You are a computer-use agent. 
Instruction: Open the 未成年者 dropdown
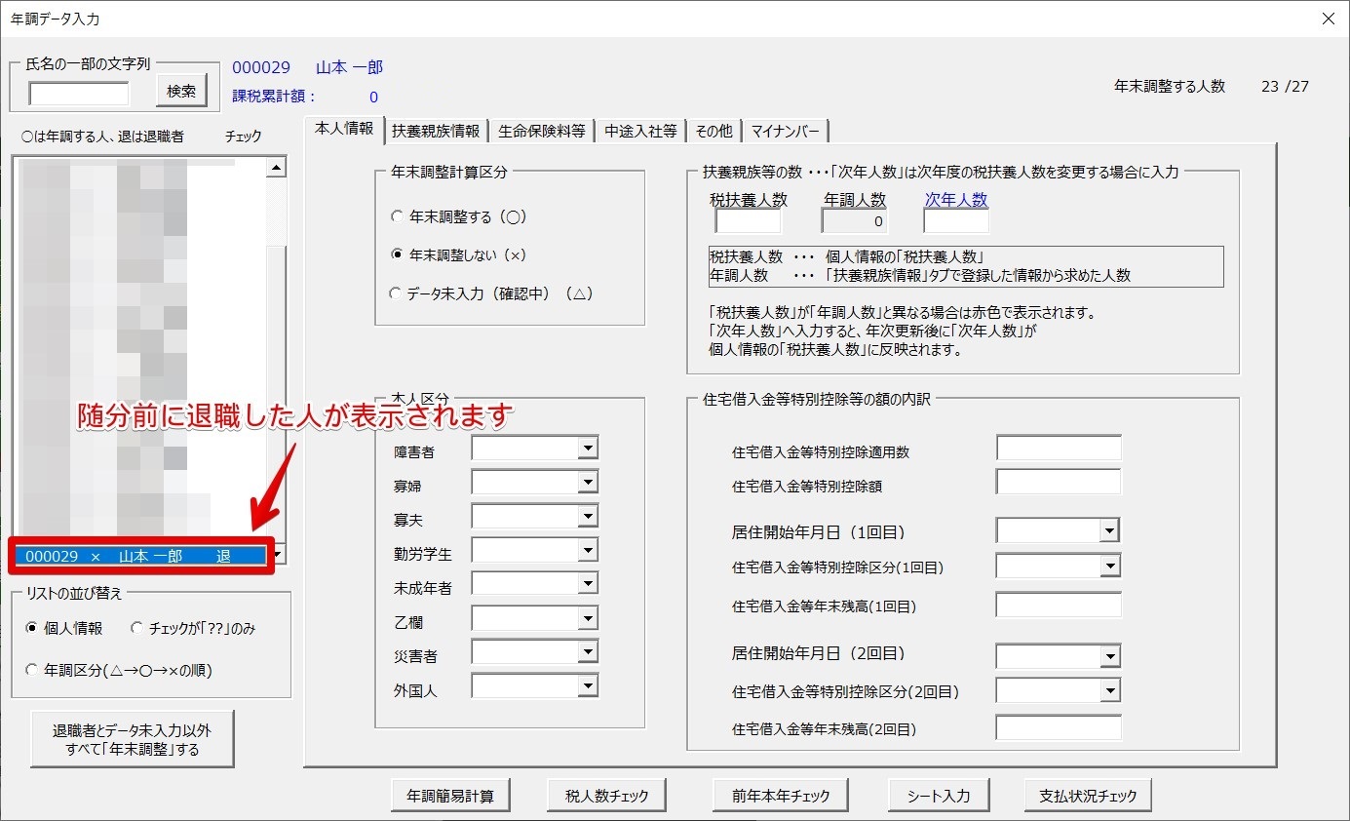[x=588, y=584]
